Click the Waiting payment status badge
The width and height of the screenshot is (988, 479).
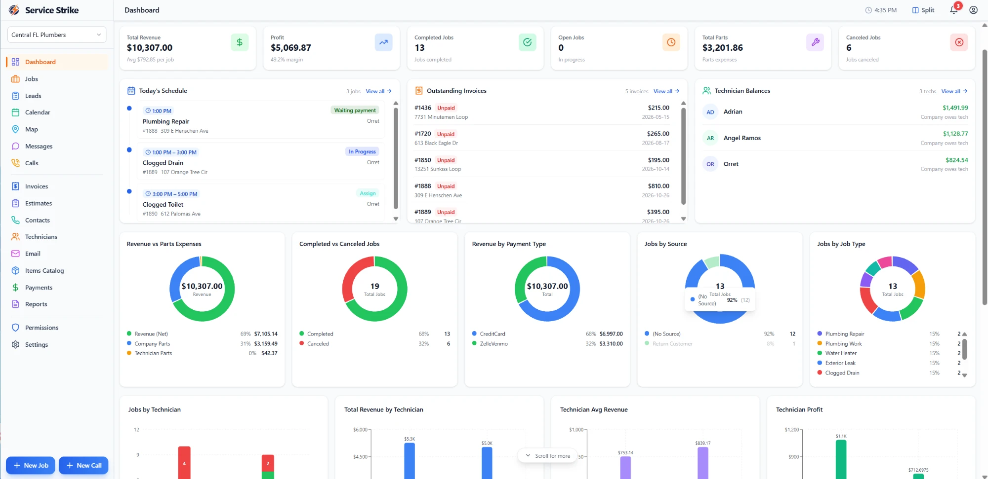[355, 111]
